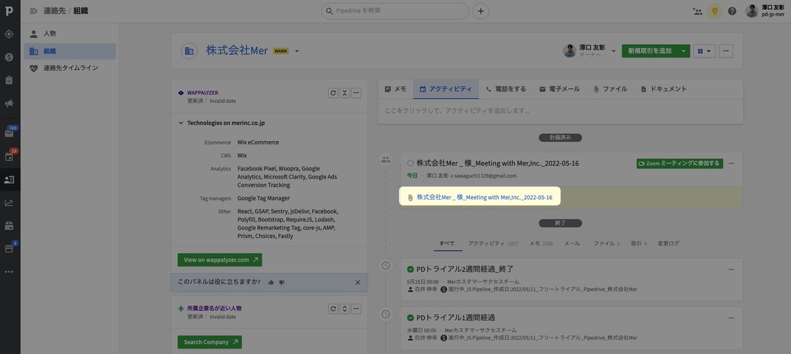The width and height of the screenshot is (791, 354).
Task: Dismiss the このパネルは役に立ちますか banner
Action: (x=358, y=282)
